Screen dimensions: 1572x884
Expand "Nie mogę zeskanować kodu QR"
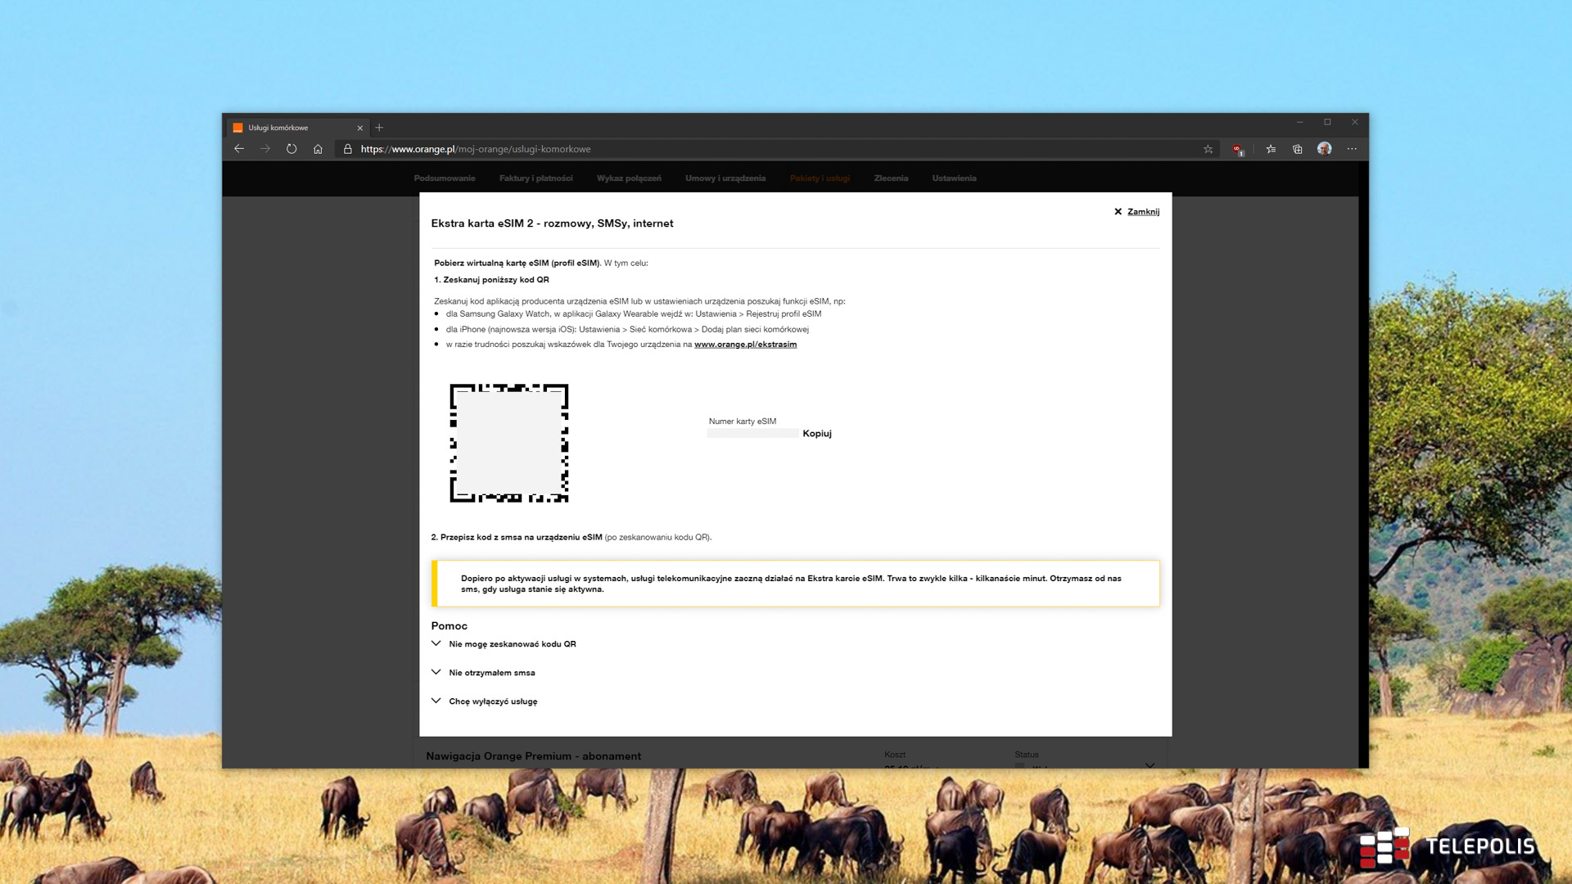tap(512, 644)
